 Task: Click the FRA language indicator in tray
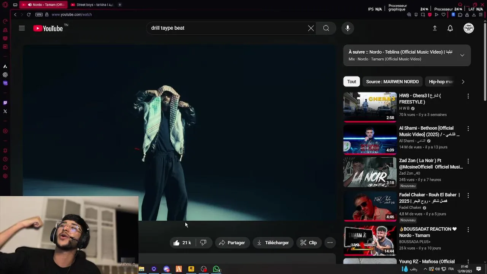pyautogui.click(x=451, y=269)
